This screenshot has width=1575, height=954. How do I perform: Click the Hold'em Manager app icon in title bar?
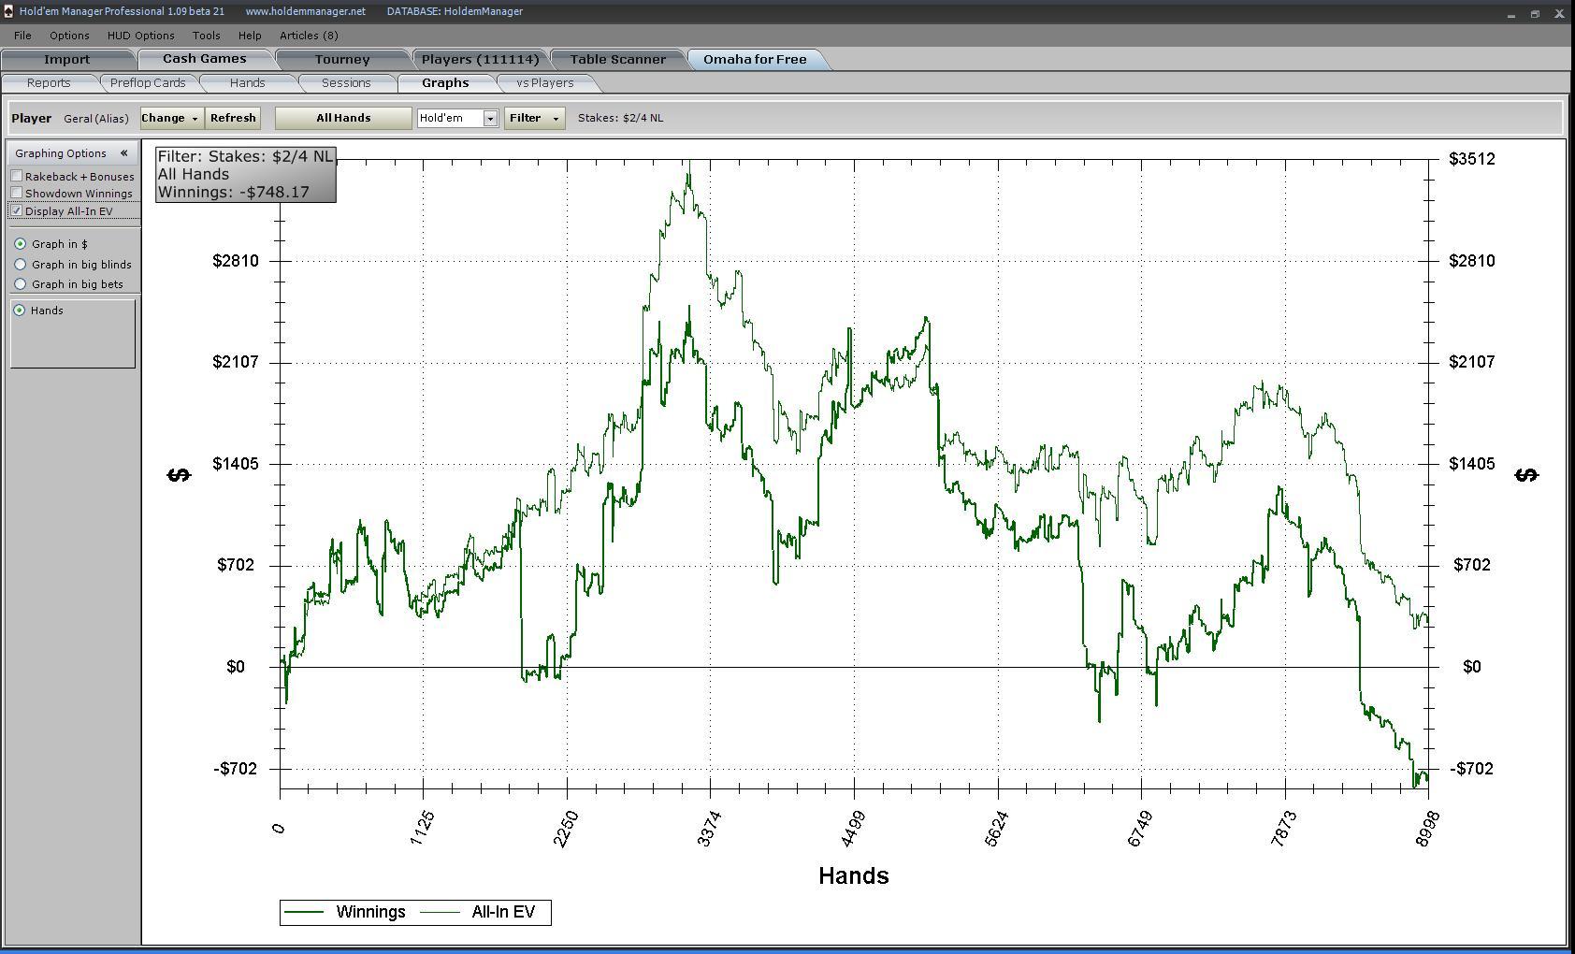[x=8, y=12]
